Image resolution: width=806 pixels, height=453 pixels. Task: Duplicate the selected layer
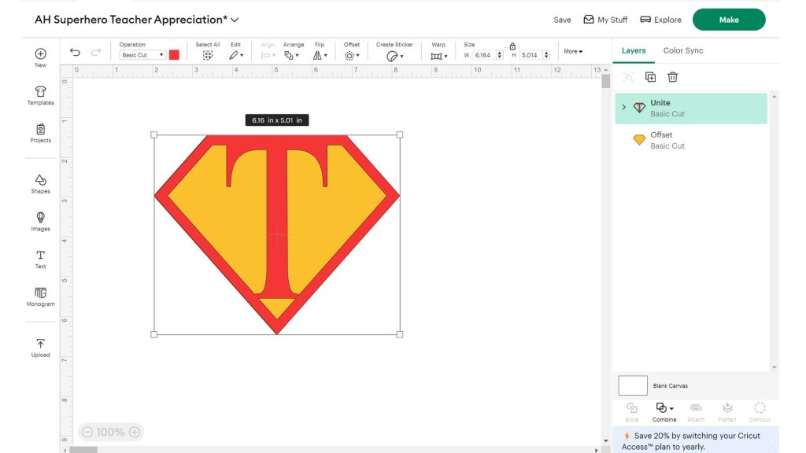[650, 77]
